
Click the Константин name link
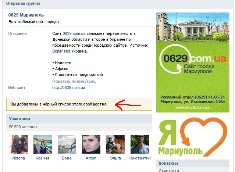(139, 158)
